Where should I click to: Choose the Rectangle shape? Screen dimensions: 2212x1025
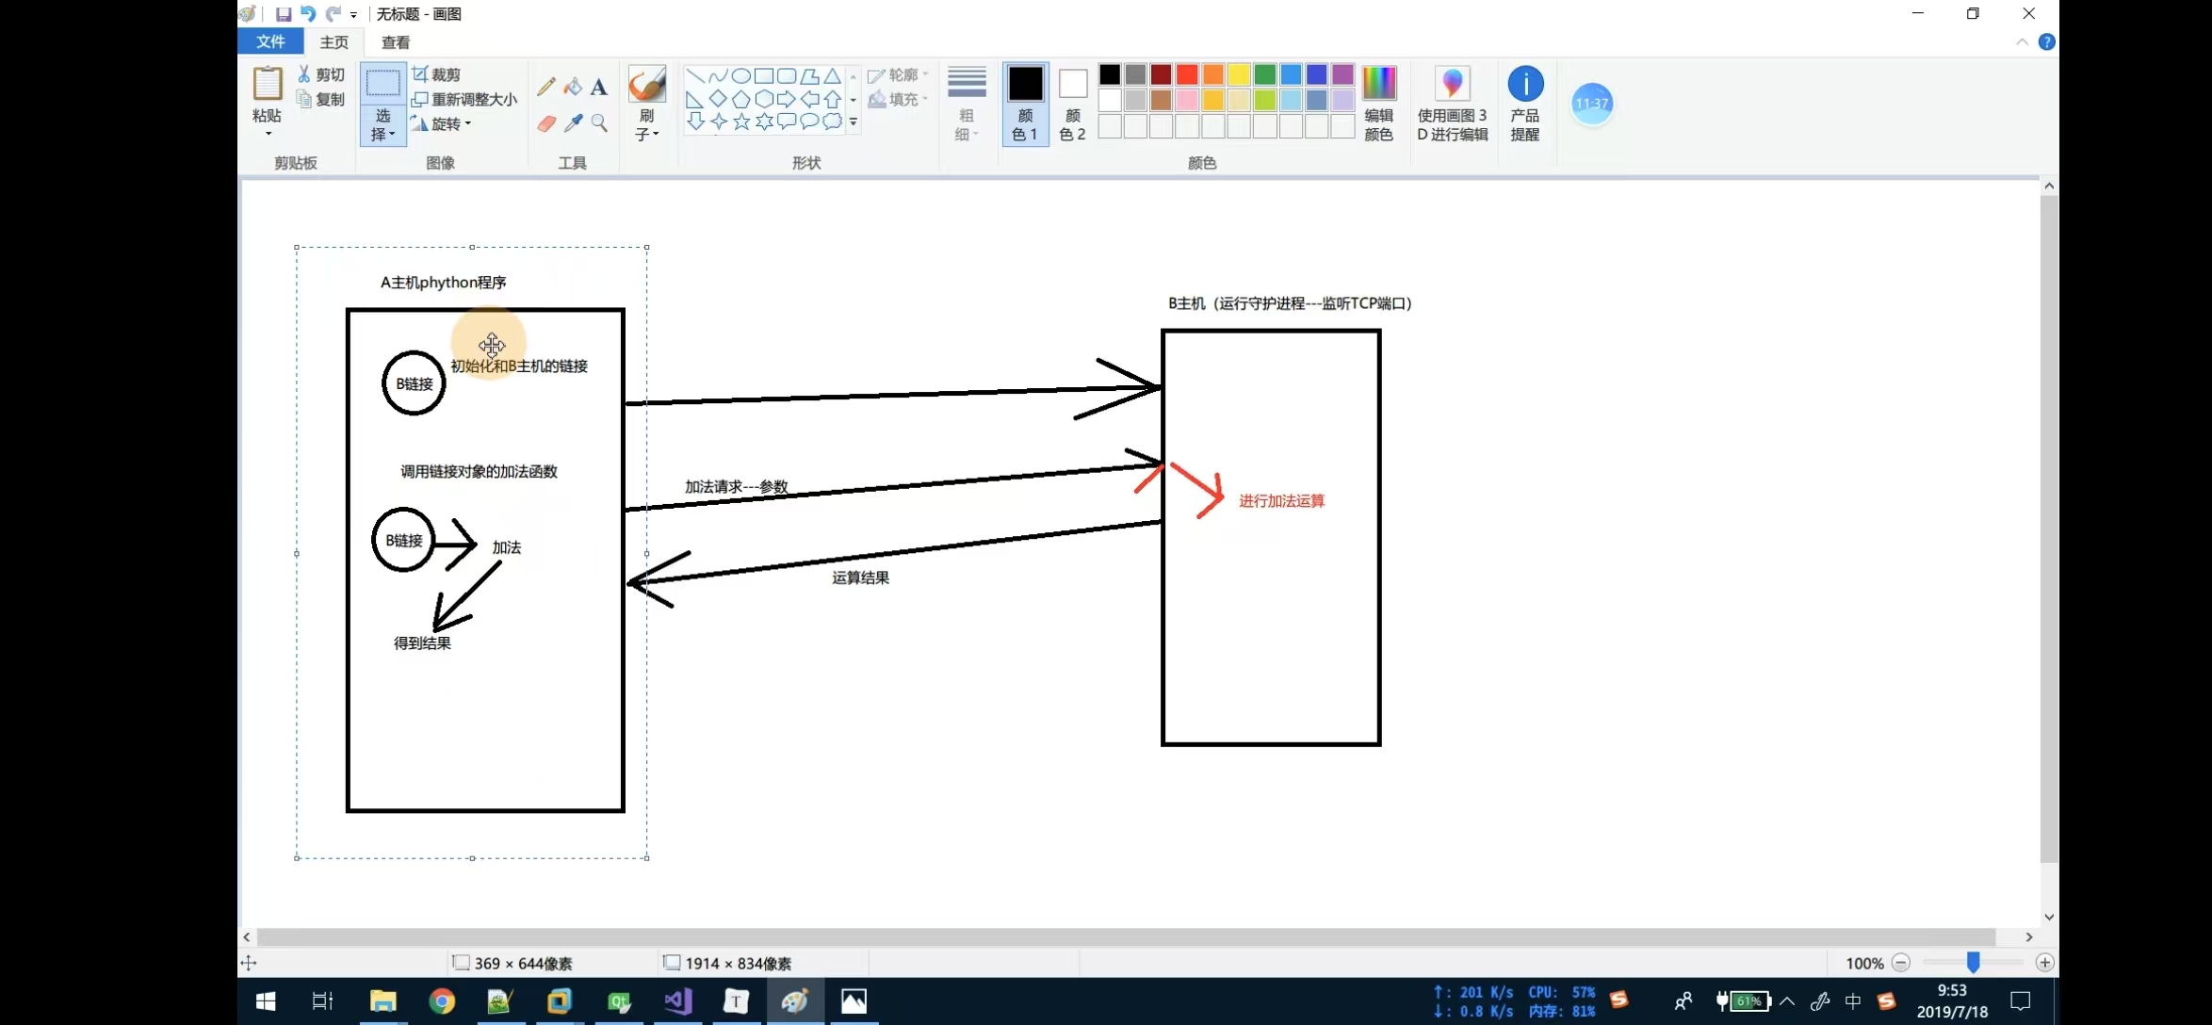764,76
